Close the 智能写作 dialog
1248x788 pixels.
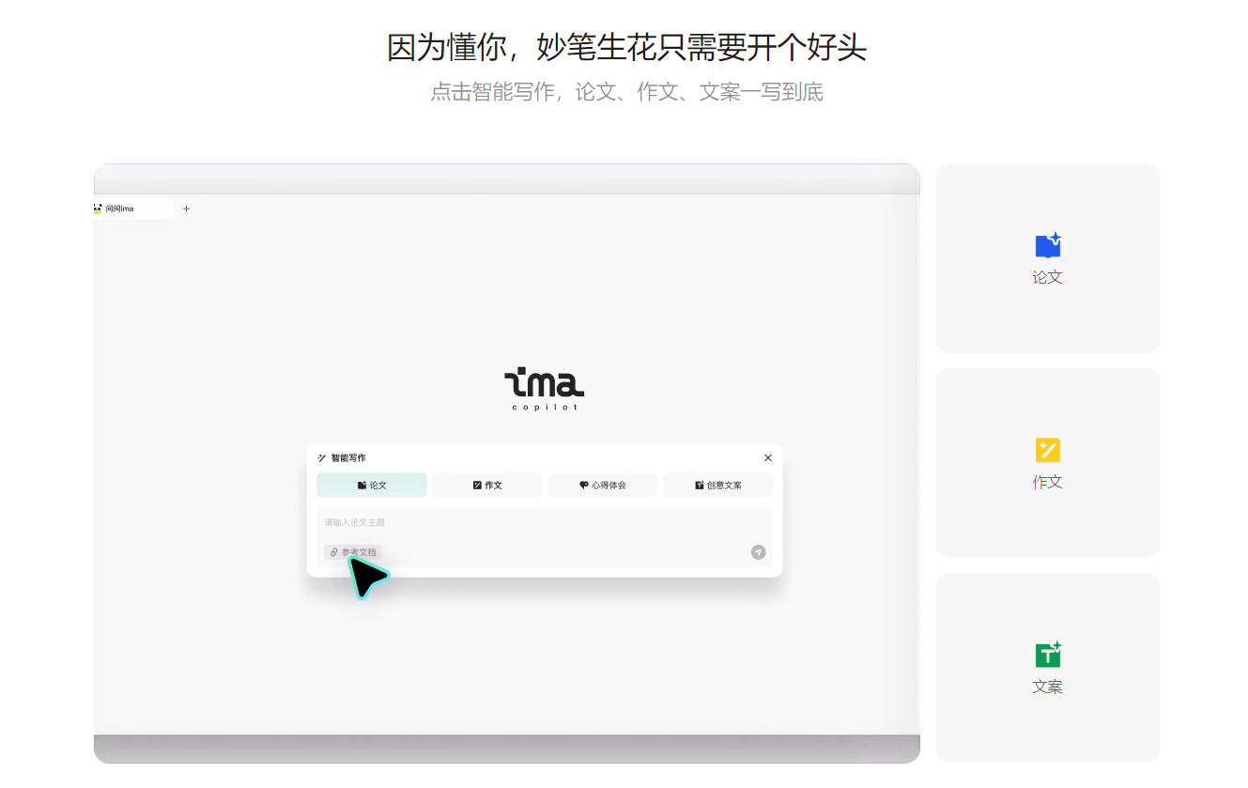point(768,457)
